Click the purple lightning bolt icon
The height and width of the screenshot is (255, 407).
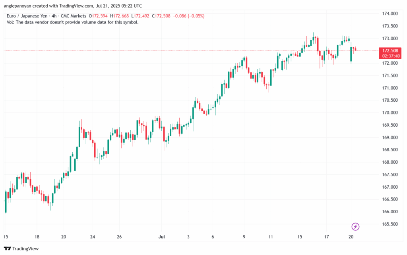pos(356,226)
